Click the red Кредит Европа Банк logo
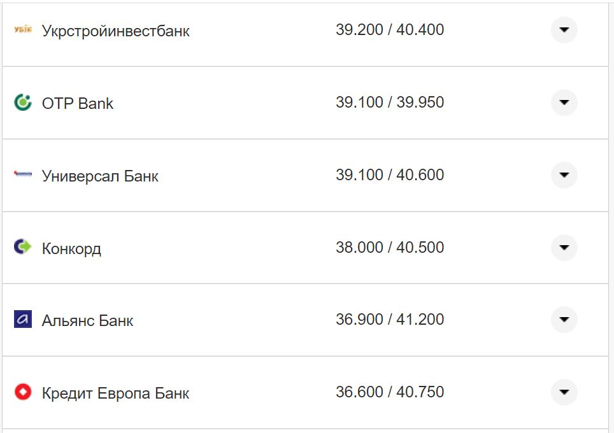This screenshot has height=433, width=614. click(23, 392)
